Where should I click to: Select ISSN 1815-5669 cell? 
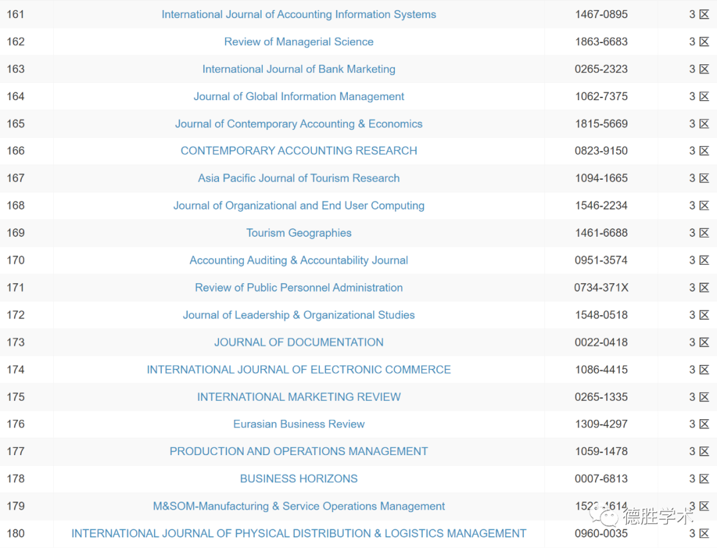click(x=601, y=124)
